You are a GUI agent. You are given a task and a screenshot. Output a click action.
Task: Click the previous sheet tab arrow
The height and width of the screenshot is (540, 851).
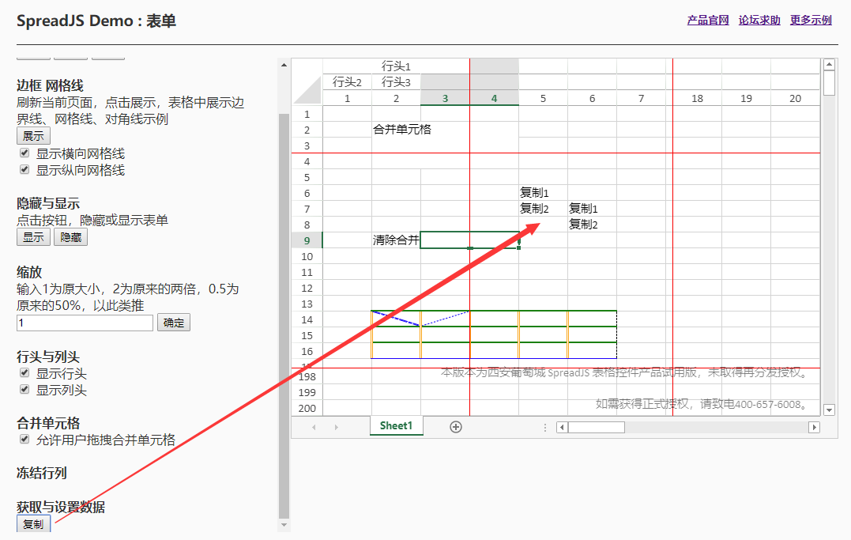click(314, 428)
